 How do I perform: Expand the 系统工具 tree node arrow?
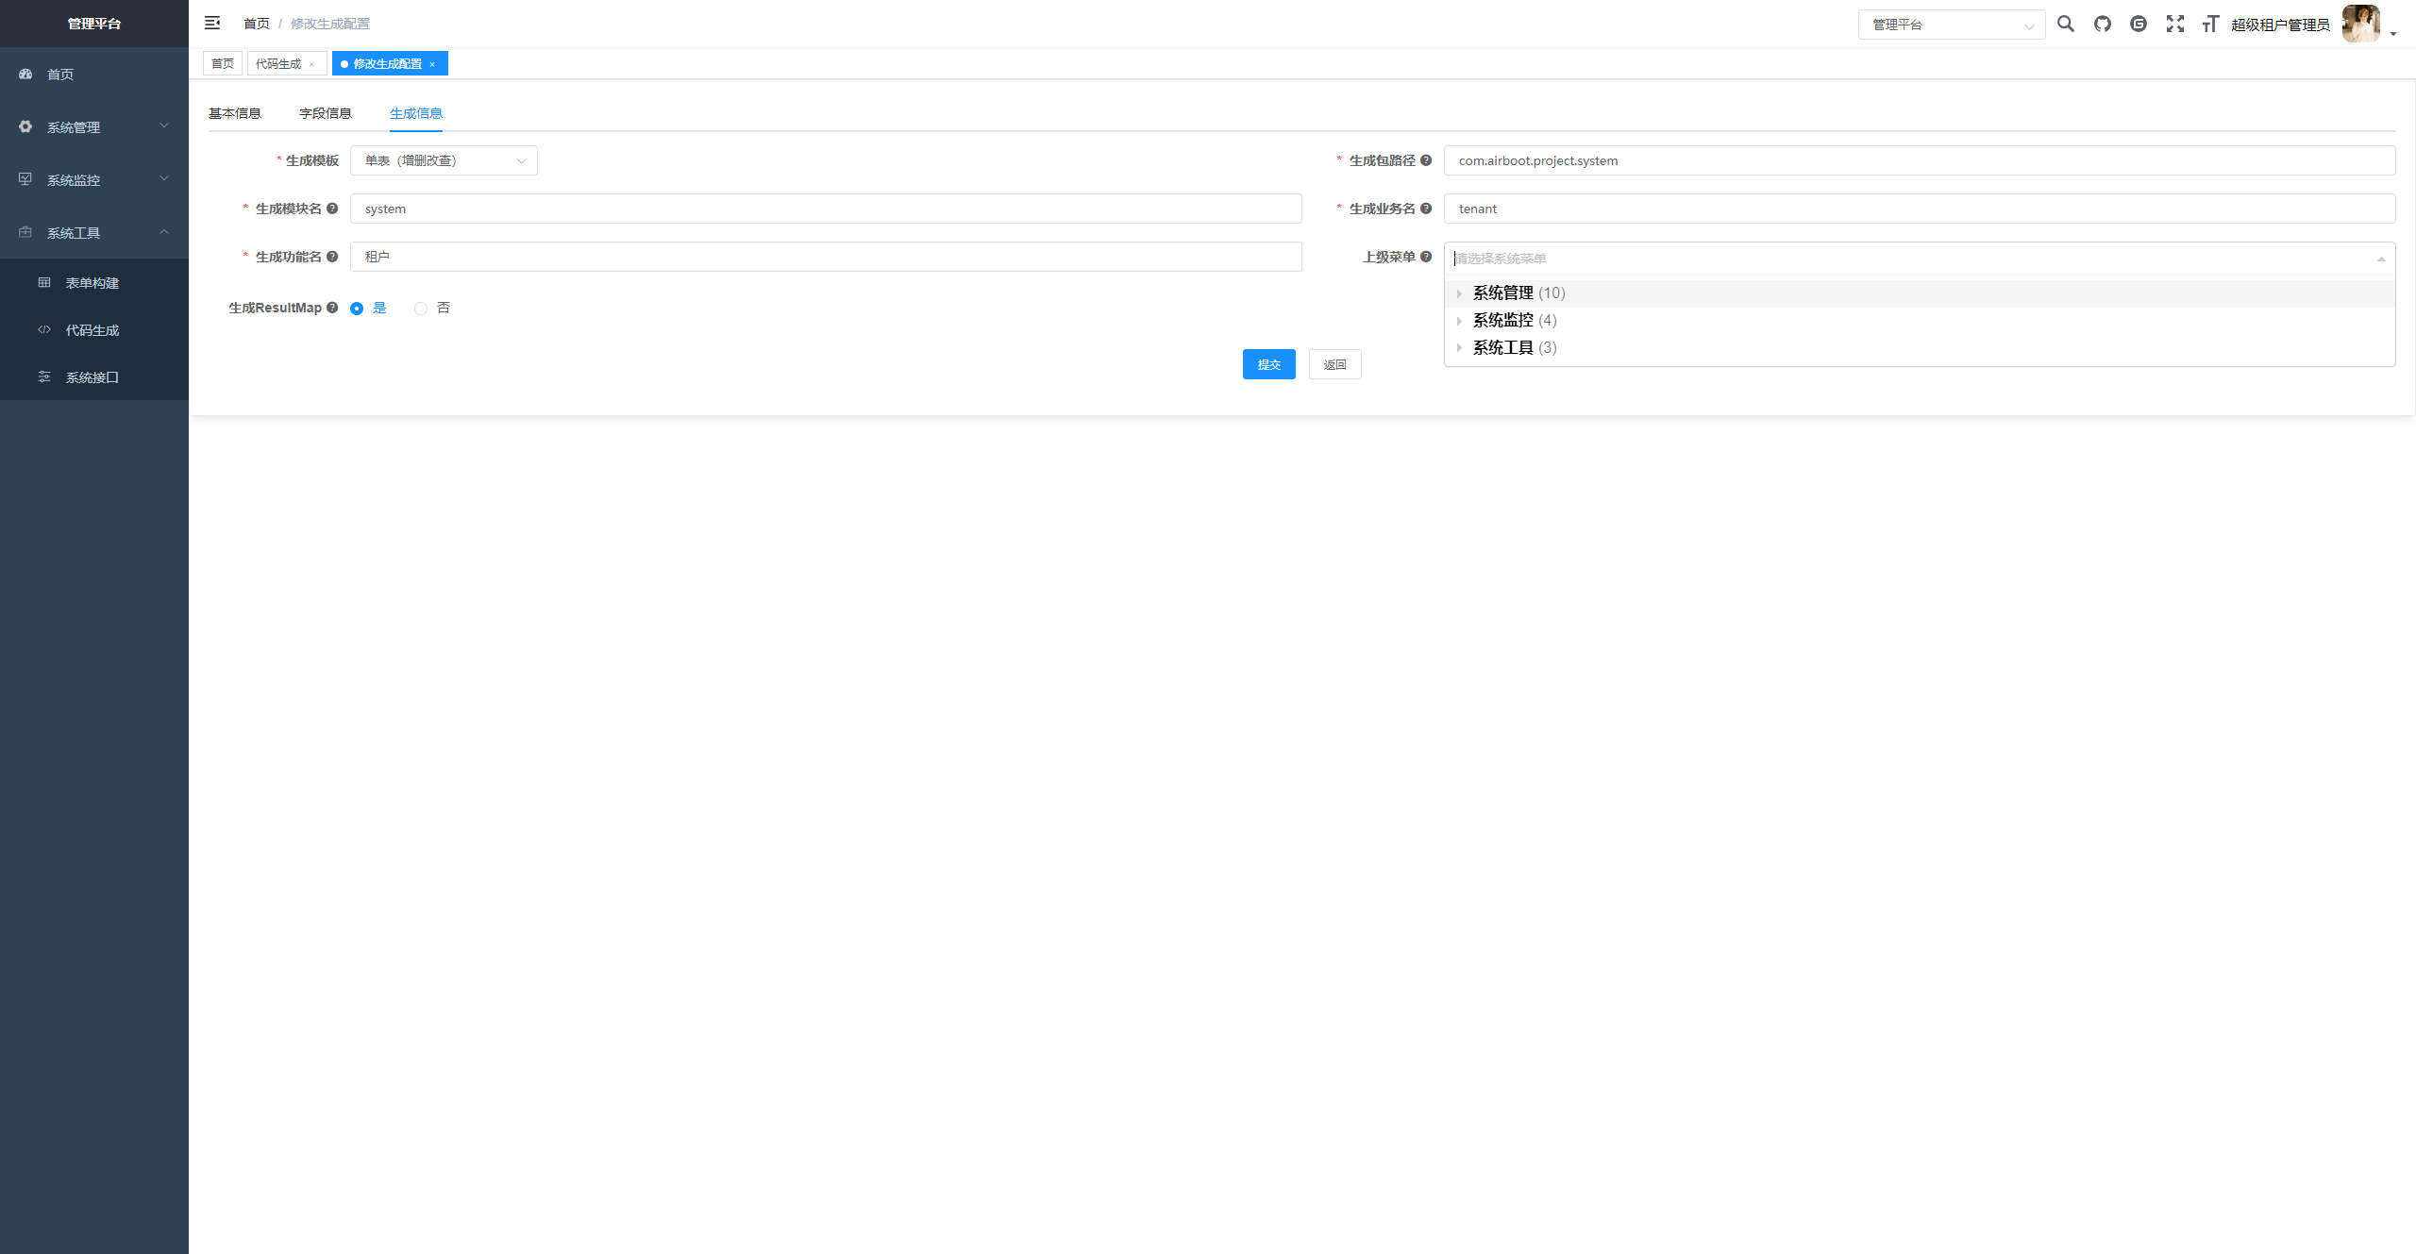point(1459,348)
